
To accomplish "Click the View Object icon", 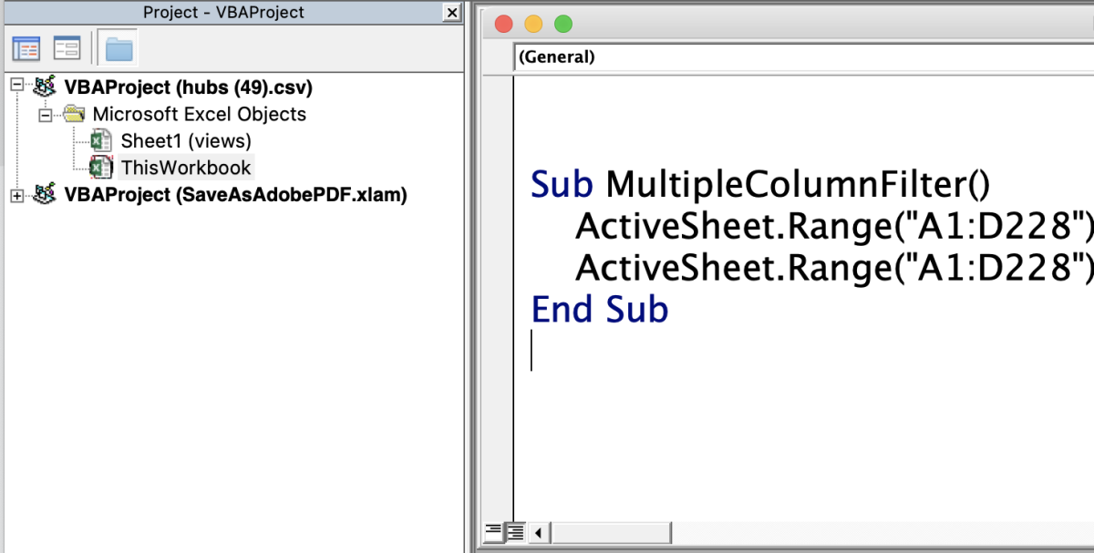I will click(x=67, y=48).
